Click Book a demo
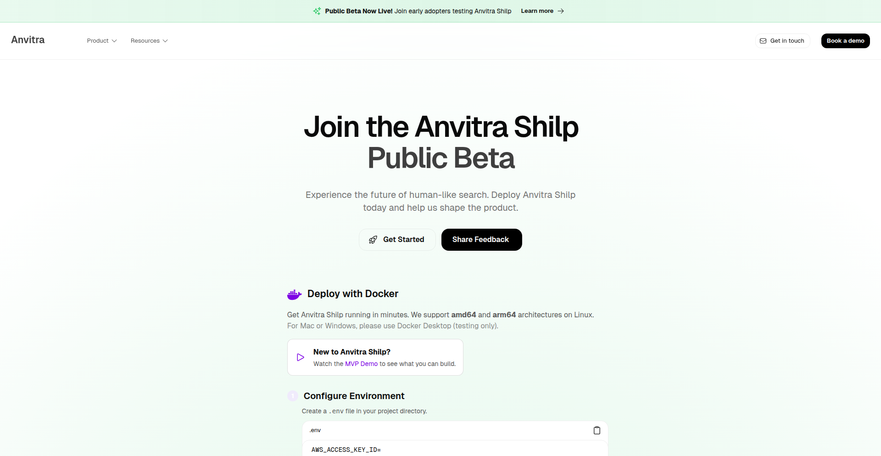This screenshot has height=456, width=881. click(845, 41)
